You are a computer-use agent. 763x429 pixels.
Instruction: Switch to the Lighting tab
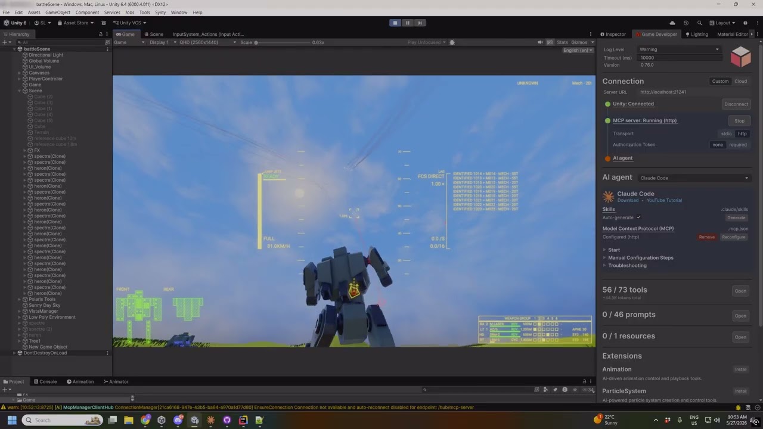(x=696, y=34)
